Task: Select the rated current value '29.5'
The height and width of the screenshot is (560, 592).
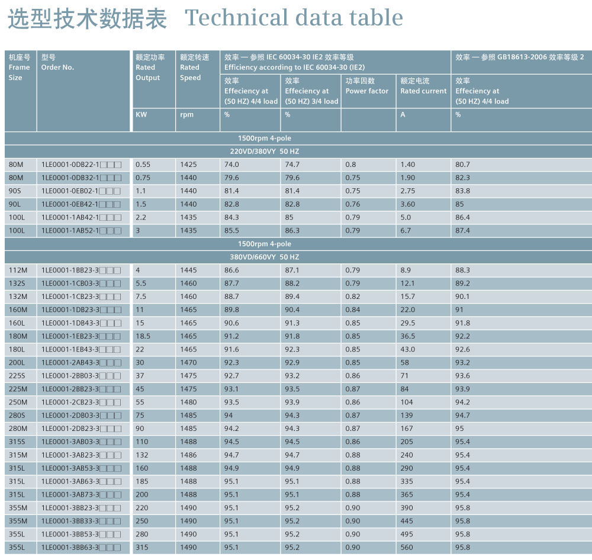Action: coord(407,323)
